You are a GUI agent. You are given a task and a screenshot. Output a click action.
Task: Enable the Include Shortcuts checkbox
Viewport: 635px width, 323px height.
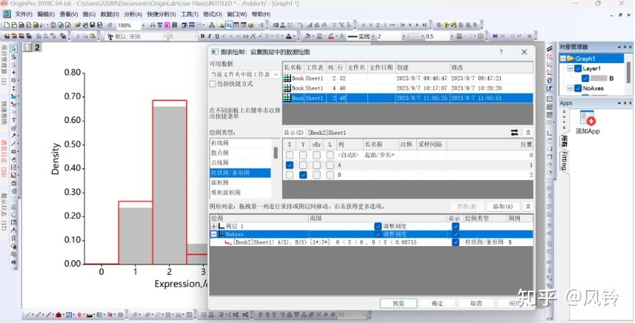tap(213, 83)
